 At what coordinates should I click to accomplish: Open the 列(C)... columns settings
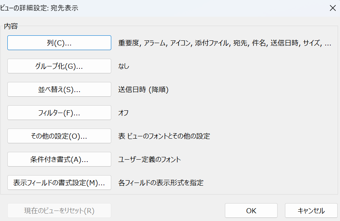(x=59, y=43)
